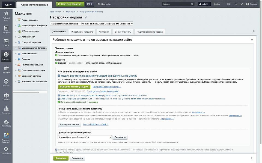This screenshot has width=262, height=163.
Task: Add page to favorites with star icon
Action: [86, 17]
